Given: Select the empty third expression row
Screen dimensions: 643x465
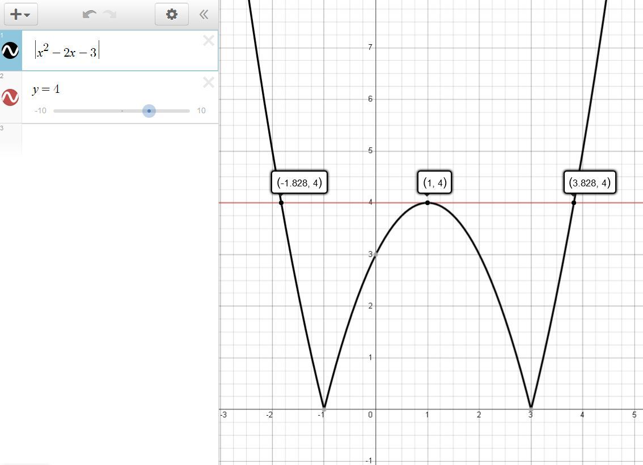Looking at the screenshot, I should tap(113, 139).
